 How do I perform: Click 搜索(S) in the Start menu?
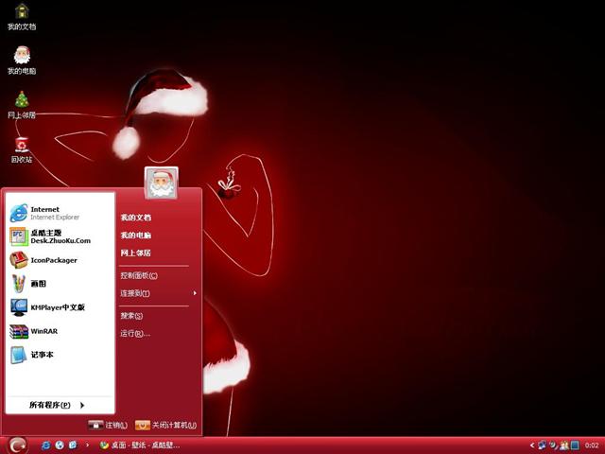click(x=131, y=316)
